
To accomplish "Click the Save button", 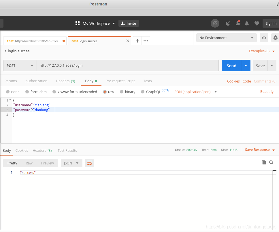I will click(x=260, y=66).
